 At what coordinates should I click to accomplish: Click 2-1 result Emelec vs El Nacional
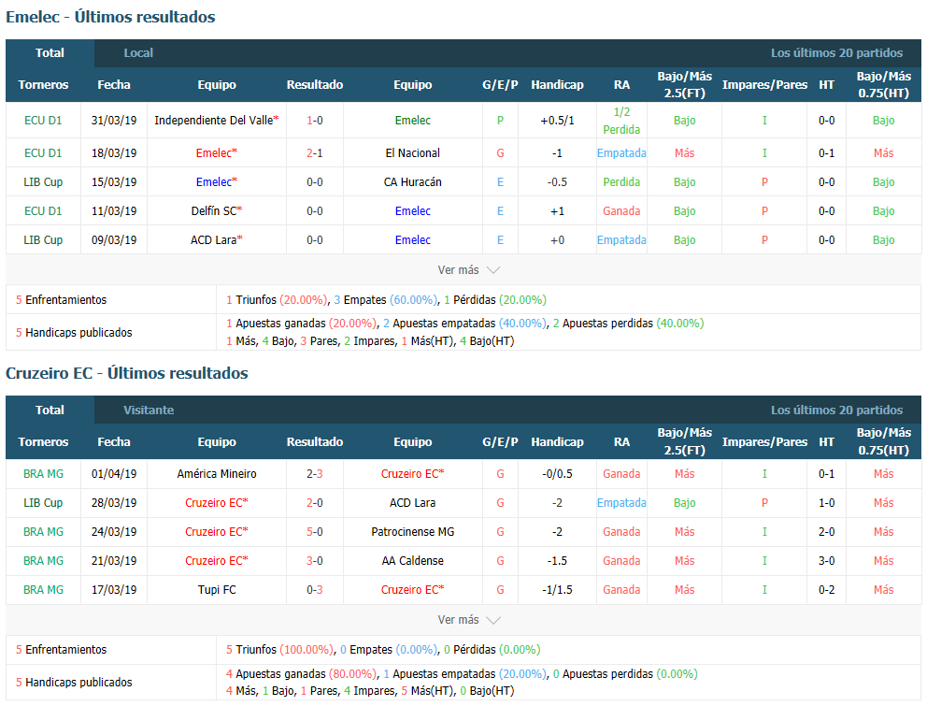pyautogui.click(x=315, y=152)
